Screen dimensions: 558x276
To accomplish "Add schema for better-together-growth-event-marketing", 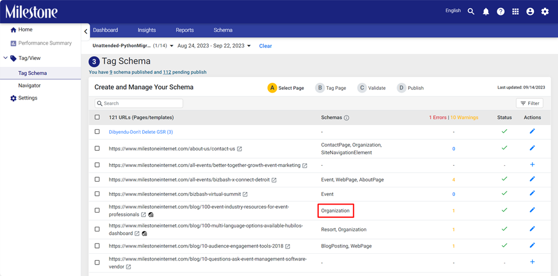I will pos(532,165).
